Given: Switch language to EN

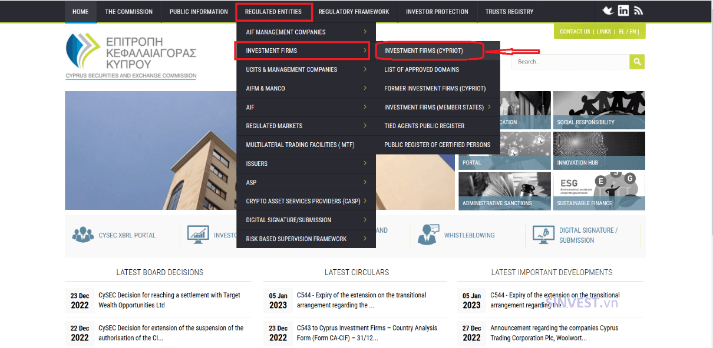Looking at the screenshot, I should [x=633, y=32].
